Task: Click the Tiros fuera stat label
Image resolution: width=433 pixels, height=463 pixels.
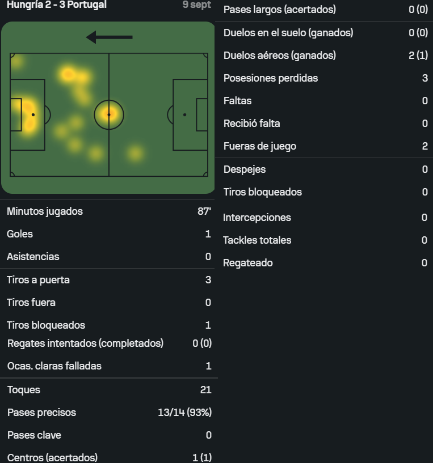Action: pyautogui.click(x=31, y=303)
